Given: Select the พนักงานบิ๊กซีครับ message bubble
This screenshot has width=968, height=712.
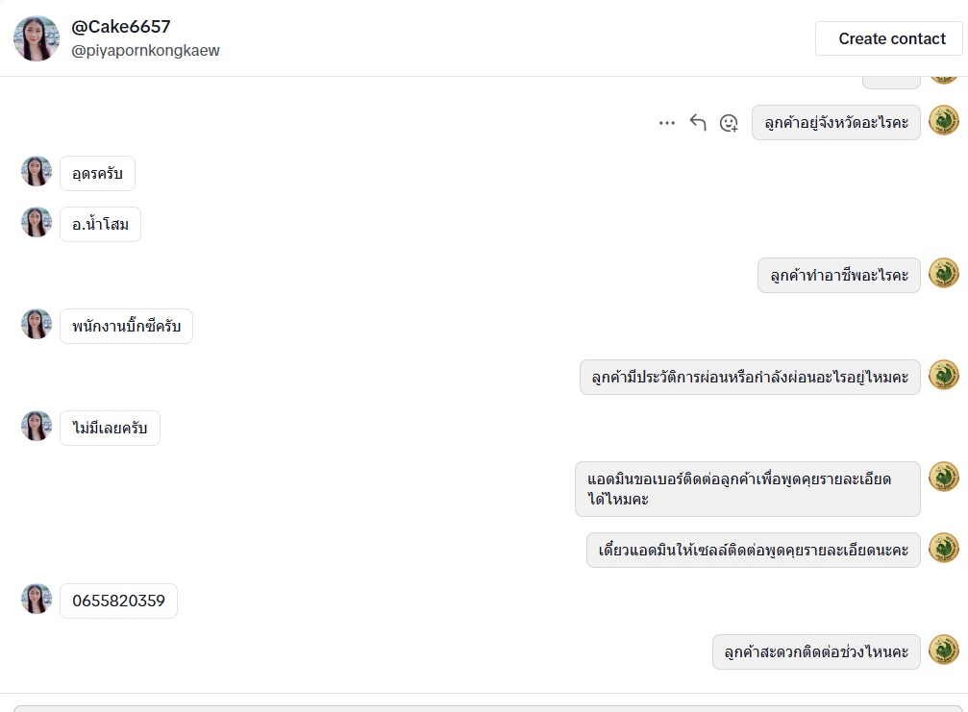Looking at the screenshot, I should tap(126, 327).
